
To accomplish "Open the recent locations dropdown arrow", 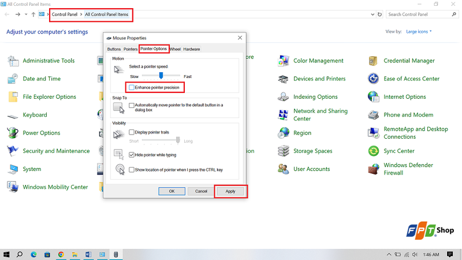I will tap(26, 14).
